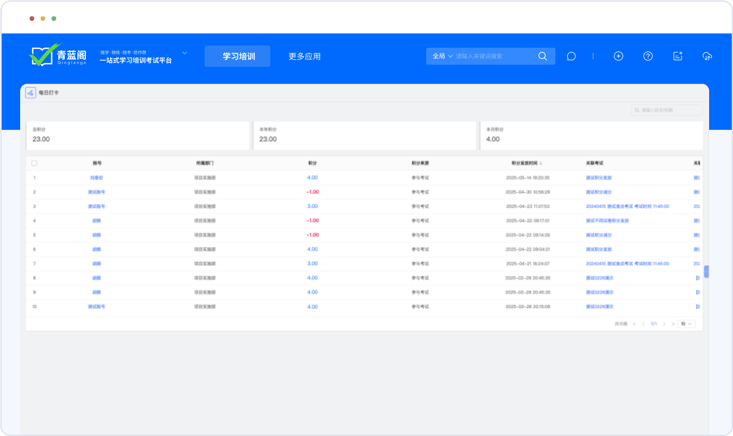Toggle the select-all checkbox in table header
The image size is (733, 436).
coord(34,163)
